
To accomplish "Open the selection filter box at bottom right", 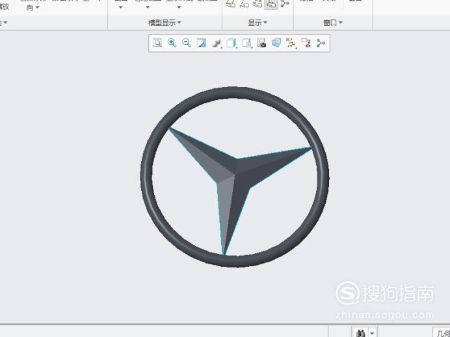I will point(442,333).
